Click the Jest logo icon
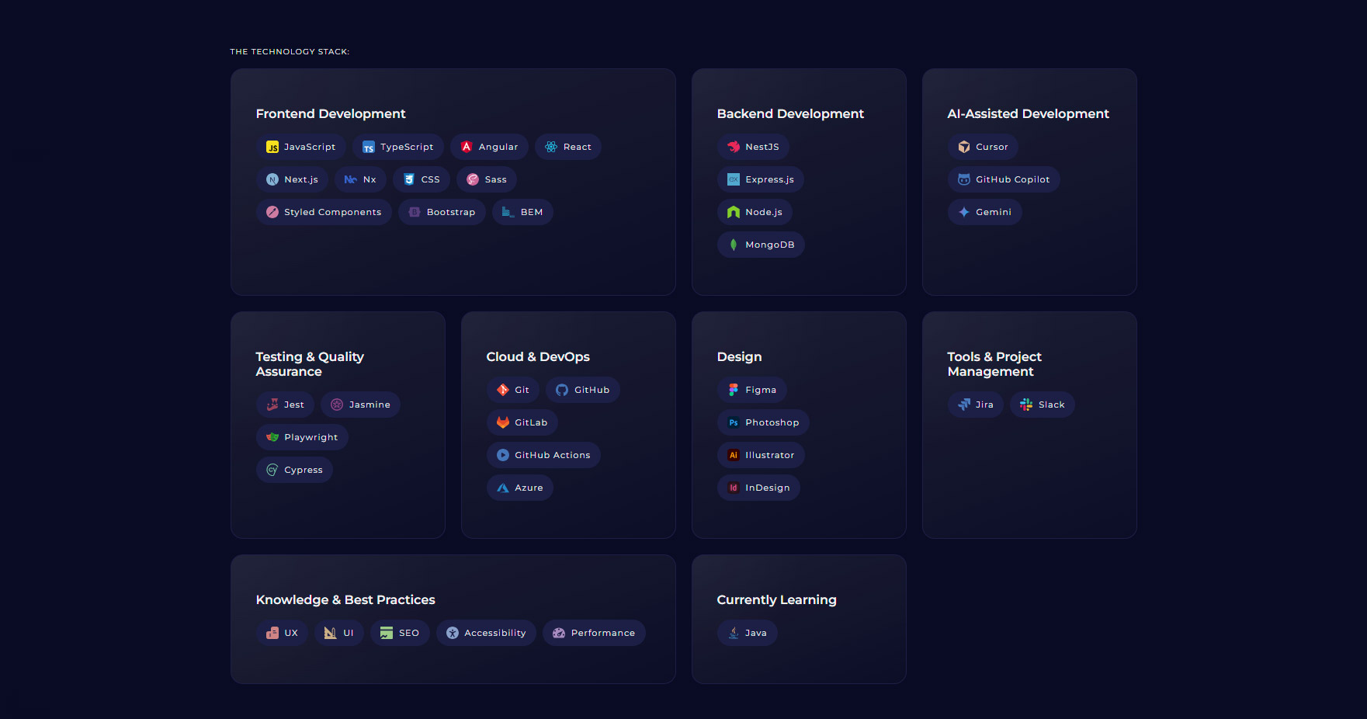The image size is (1367, 719). (272, 405)
